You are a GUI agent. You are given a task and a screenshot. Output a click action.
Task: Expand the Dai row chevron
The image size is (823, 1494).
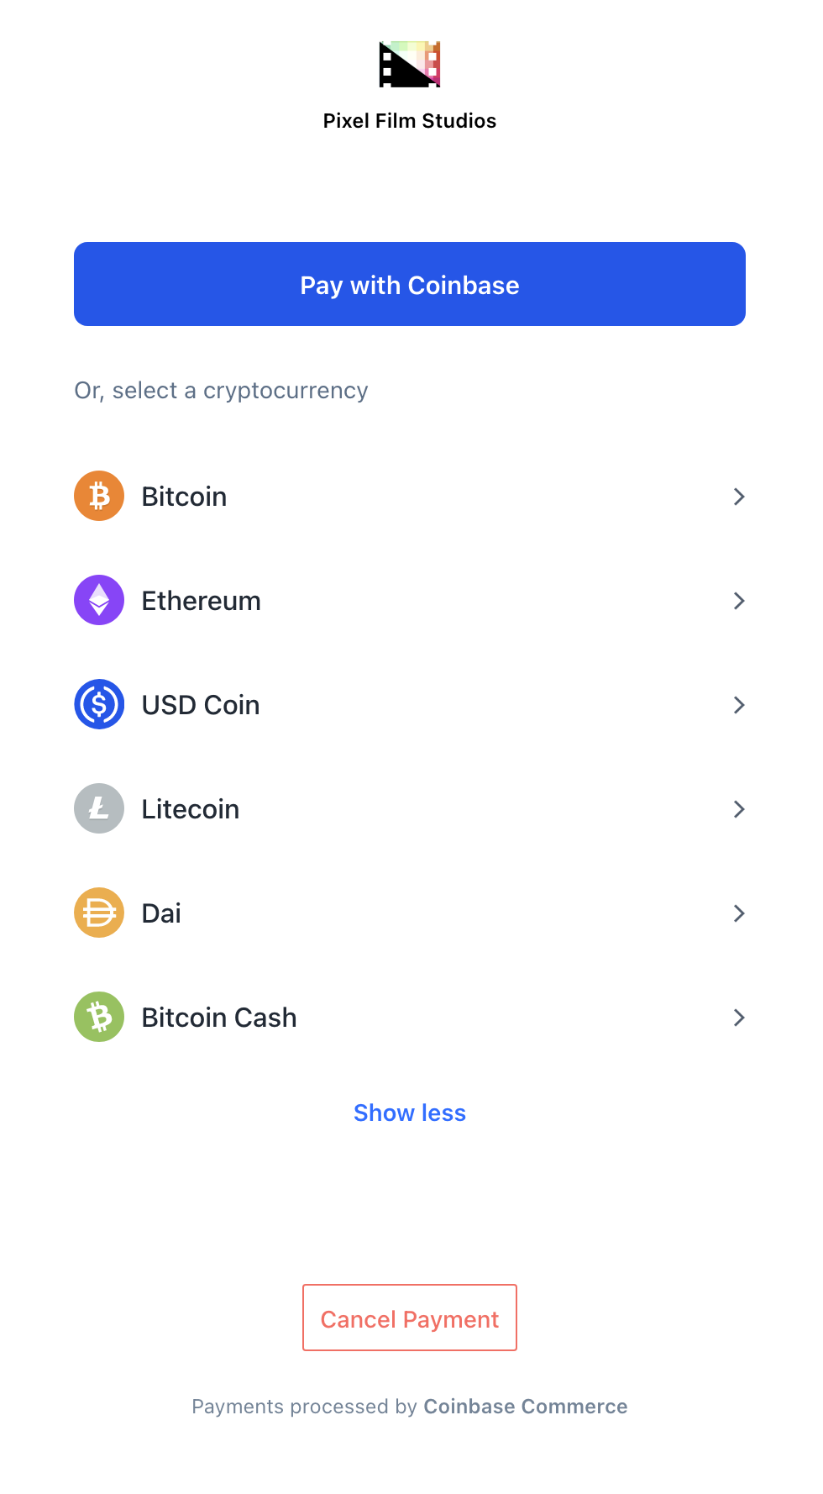point(739,913)
